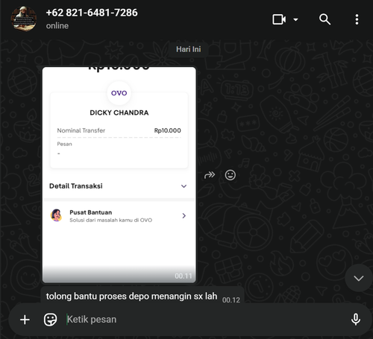The height and width of the screenshot is (339, 373).
Task: Open the three-dot chat menu
Action: pos(357,19)
